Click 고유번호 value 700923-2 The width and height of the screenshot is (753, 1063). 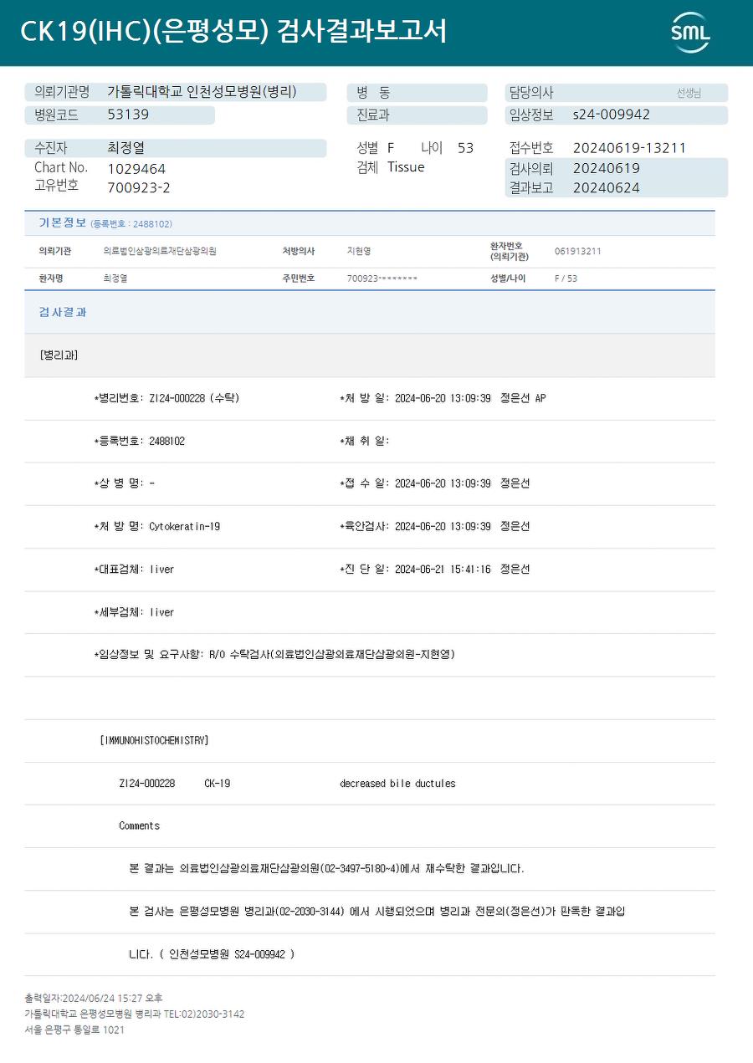[x=139, y=187]
